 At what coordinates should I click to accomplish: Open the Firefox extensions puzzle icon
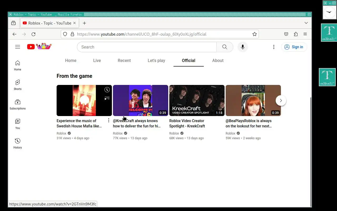[x=296, y=34]
